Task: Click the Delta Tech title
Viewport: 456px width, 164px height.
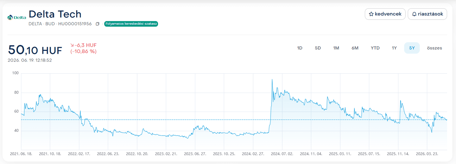Action: coord(55,14)
